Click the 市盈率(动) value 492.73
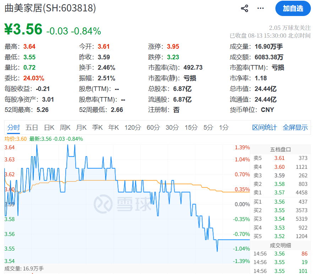 (193, 68)
